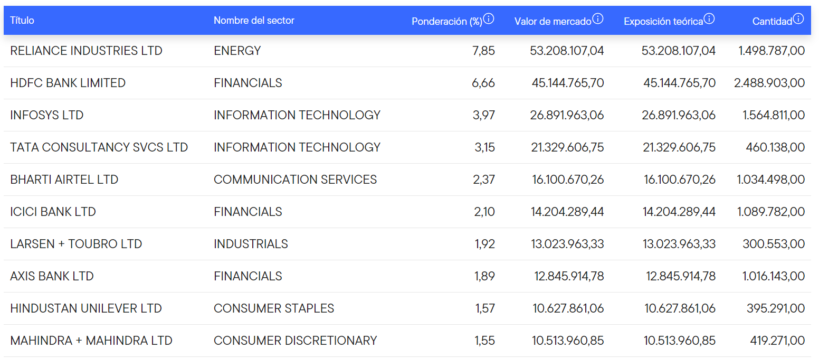Click MAHINDRA + MAHINDRA LTD row
This screenshot has width=819, height=358.
91,341
